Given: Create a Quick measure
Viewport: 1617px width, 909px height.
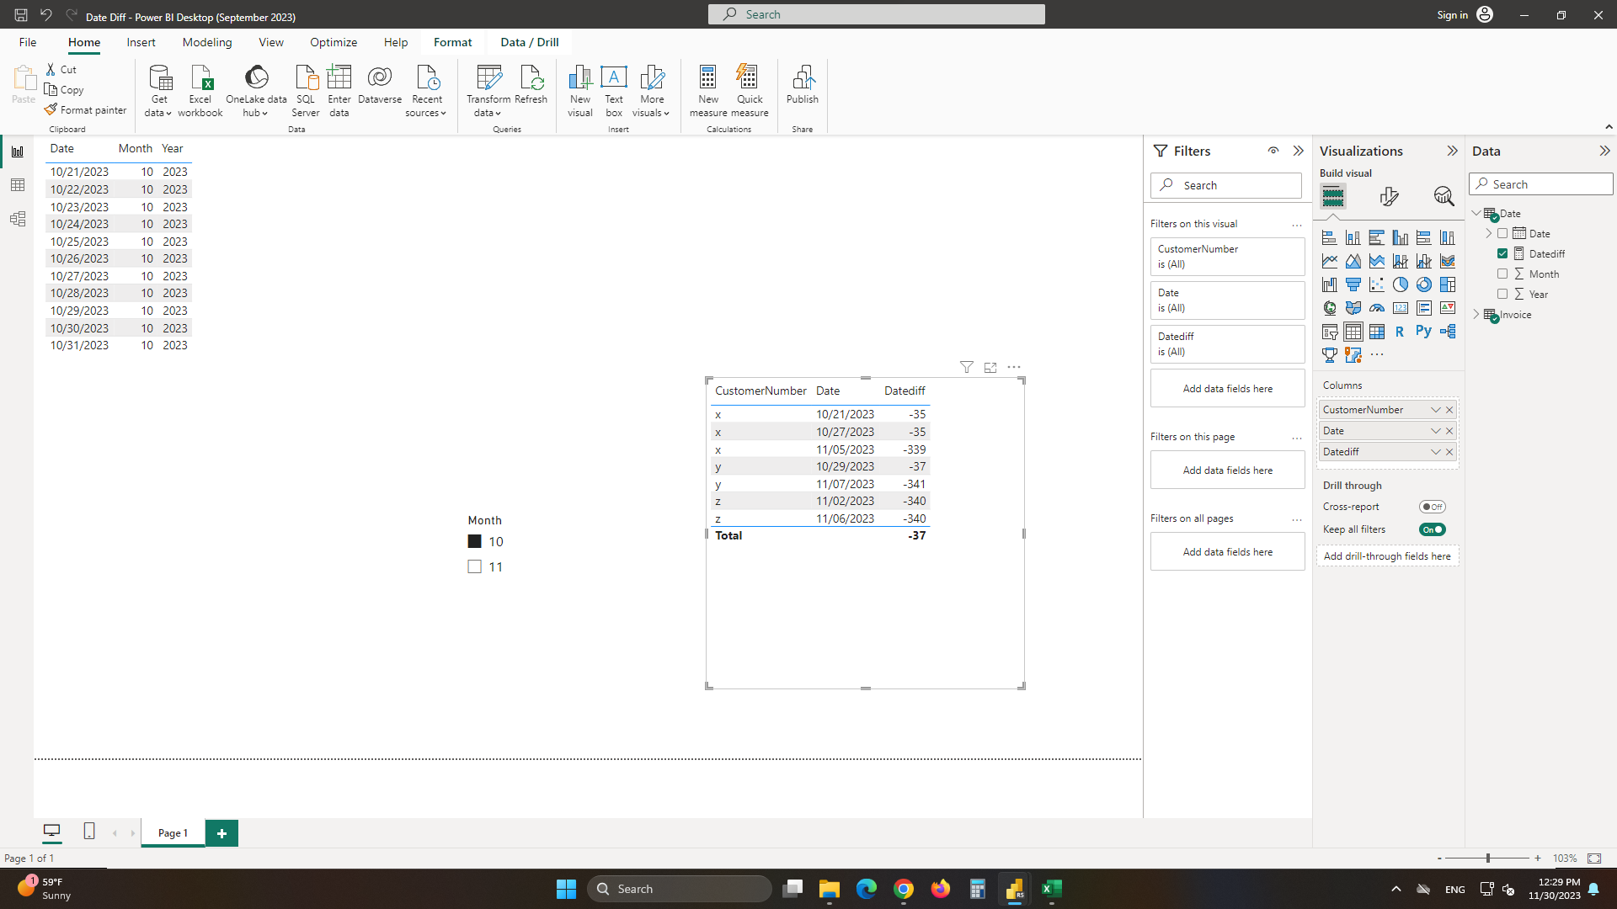Looking at the screenshot, I should click(750, 91).
